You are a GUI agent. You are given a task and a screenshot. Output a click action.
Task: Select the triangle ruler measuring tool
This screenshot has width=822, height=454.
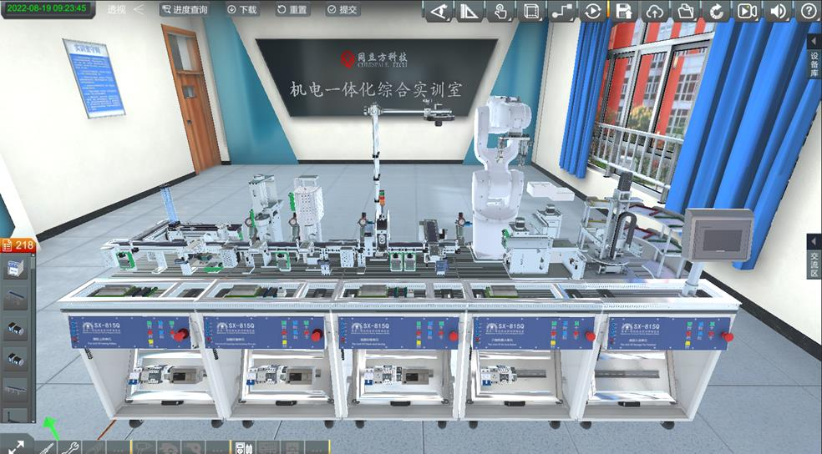(x=470, y=11)
